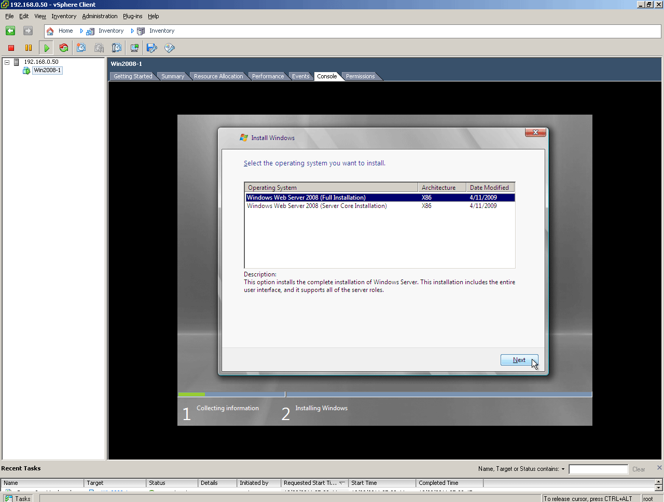
Task: Switch to the Performance tab
Action: point(268,76)
